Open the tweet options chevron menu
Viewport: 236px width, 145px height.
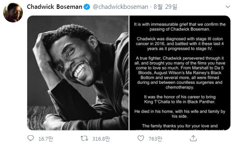click(x=228, y=7)
